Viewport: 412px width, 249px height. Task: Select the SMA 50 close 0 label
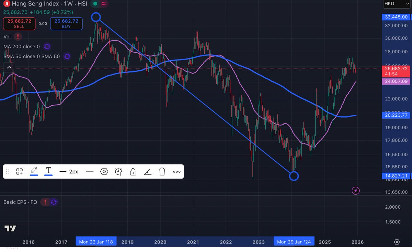click(x=32, y=56)
